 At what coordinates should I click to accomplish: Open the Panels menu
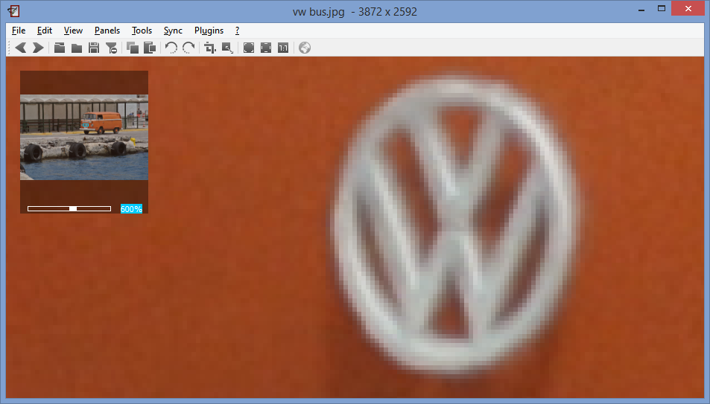[107, 31]
